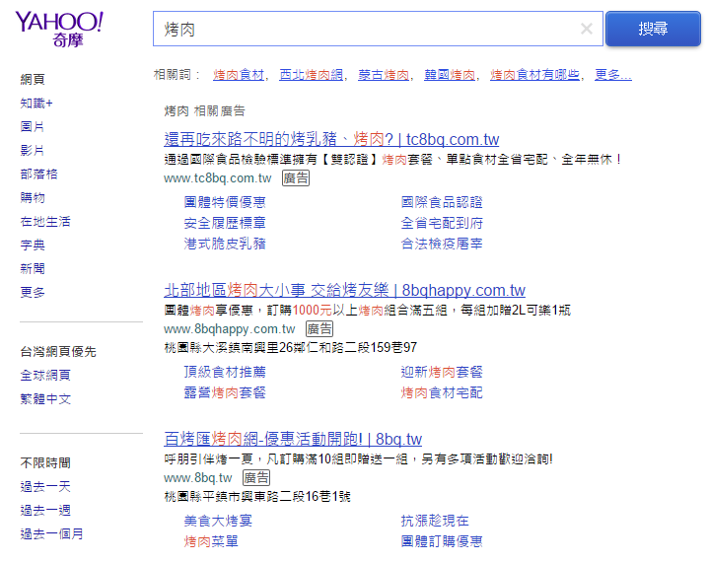Open related term 烤肉食材有哪些
This screenshot has width=708, height=563.
534,75
